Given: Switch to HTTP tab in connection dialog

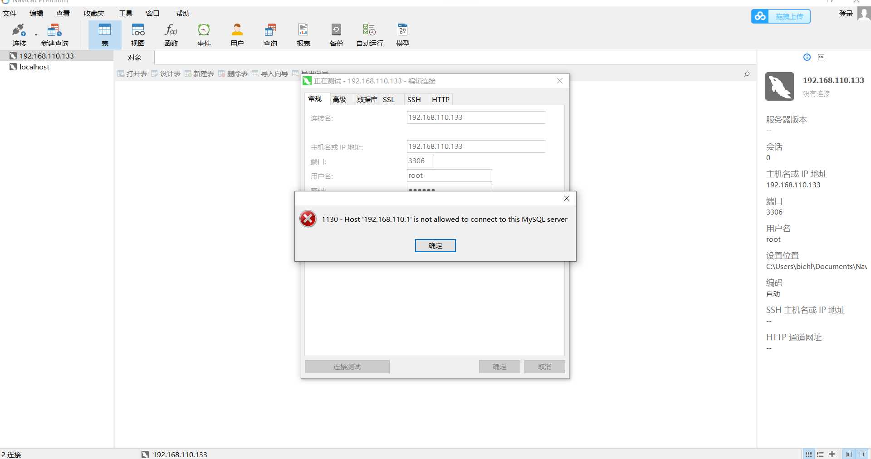Looking at the screenshot, I should tap(440, 99).
